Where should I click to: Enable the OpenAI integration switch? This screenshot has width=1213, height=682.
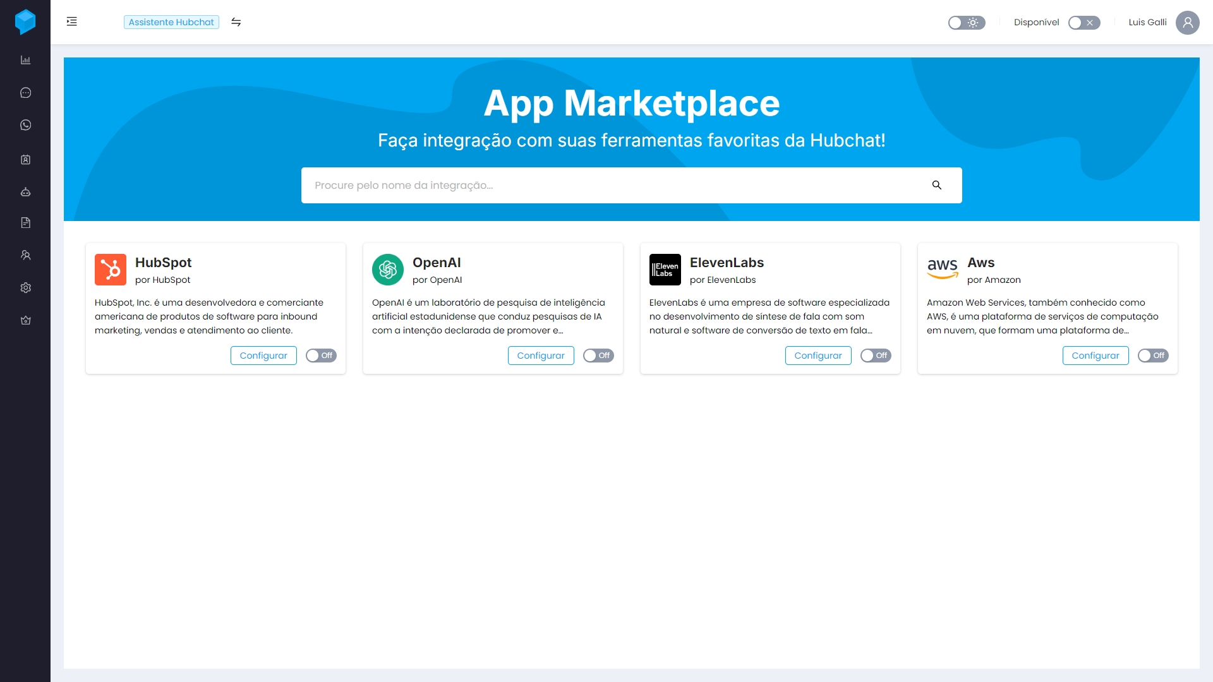pyautogui.click(x=598, y=356)
